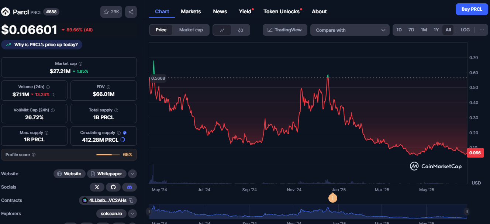Click the 0.5668 chart price label

click(158, 78)
